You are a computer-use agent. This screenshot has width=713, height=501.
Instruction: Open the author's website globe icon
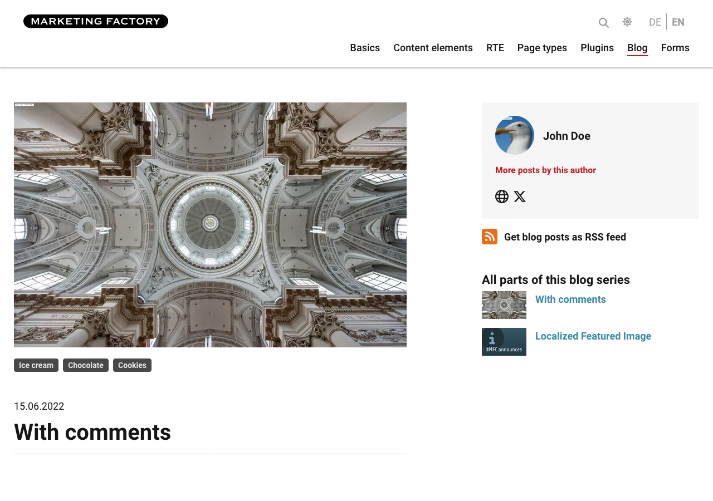(502, 197)
